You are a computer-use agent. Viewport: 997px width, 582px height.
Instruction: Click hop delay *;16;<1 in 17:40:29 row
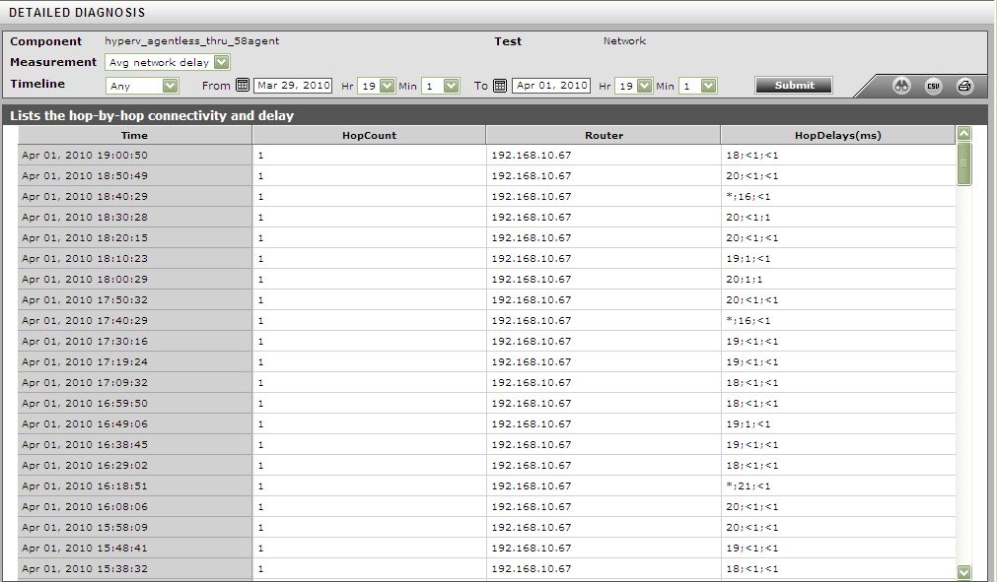[748, 320]
